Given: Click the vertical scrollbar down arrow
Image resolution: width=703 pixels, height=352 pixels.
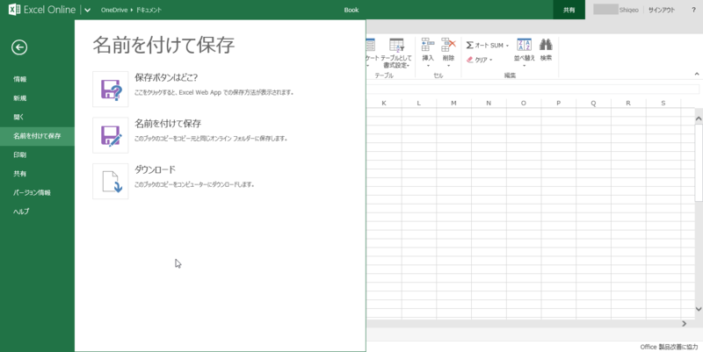Looking at the screenshot, I should pos(699,309).
